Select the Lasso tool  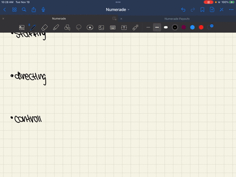(79, 28)
